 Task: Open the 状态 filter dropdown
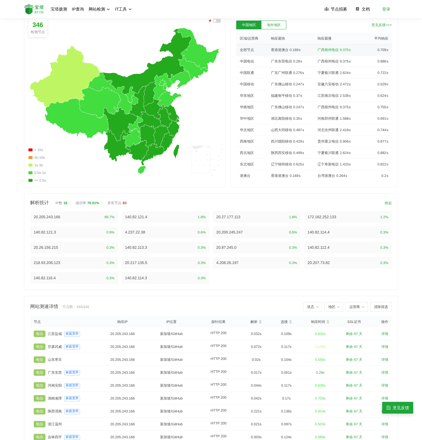click(313, 307)
